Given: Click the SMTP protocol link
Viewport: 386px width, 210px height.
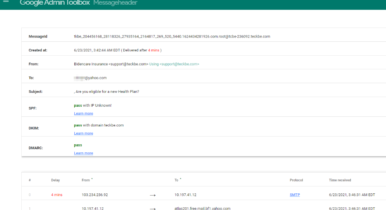Looking at the screenshot, I should pos(295,195).
